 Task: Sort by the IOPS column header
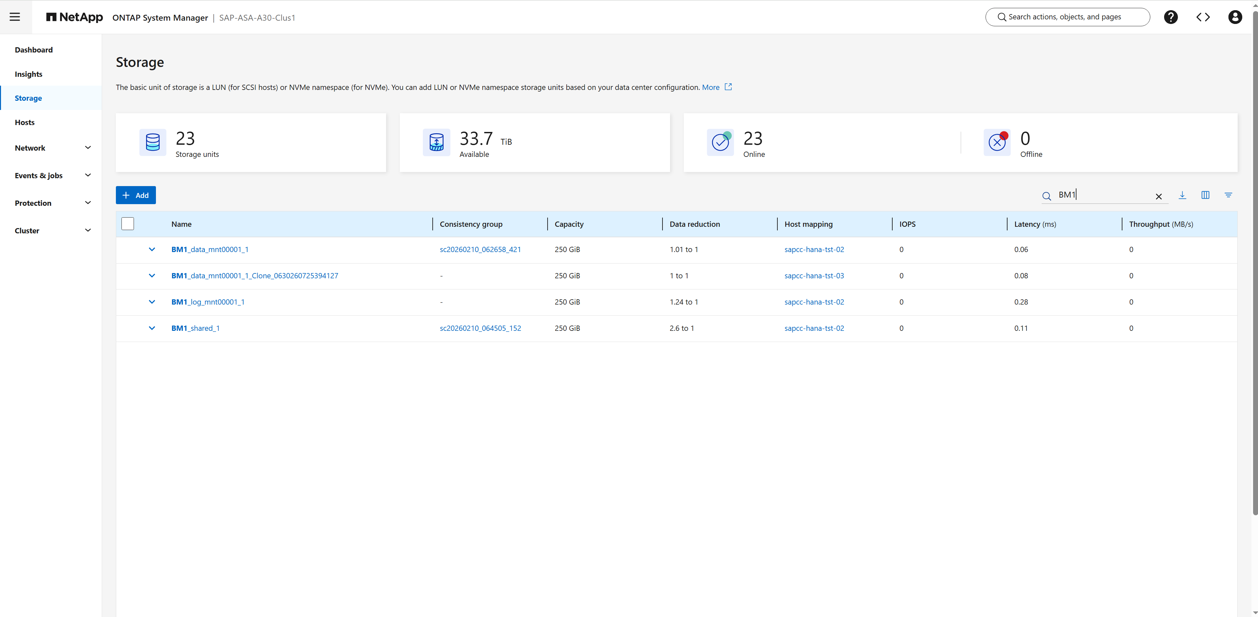point(907,224)
